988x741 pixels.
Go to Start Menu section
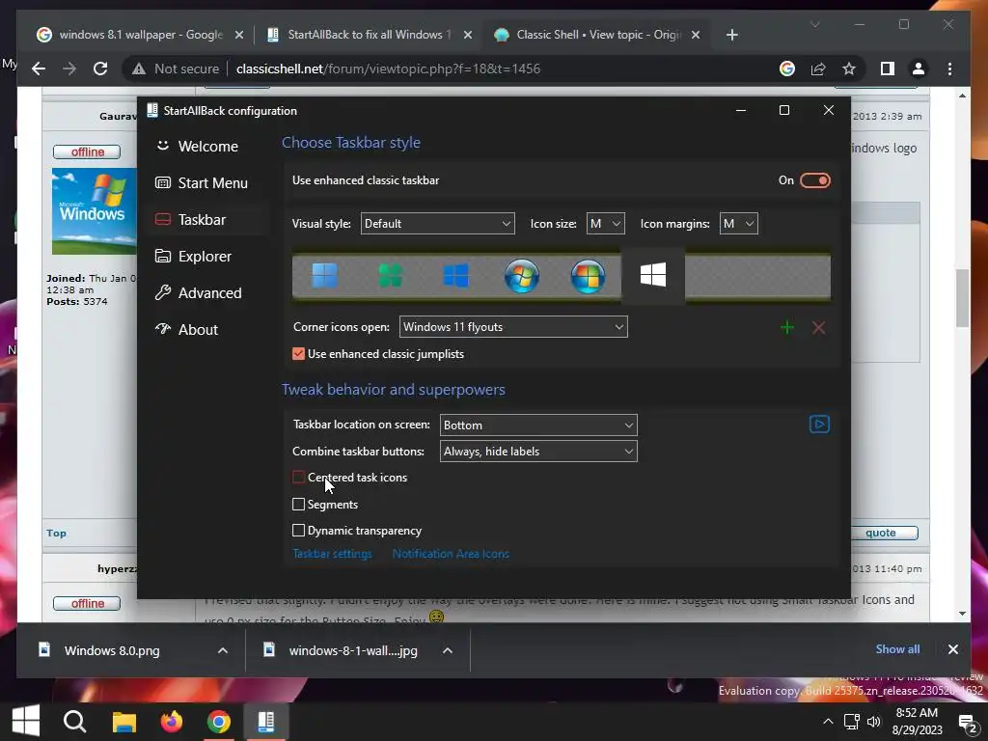[208, 182]
